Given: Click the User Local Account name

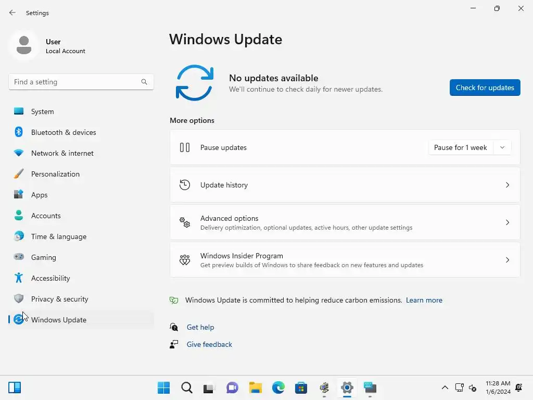Looking at the screenshot, I should [65, 46].
